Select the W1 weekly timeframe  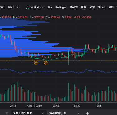click(x=2, y=8)
